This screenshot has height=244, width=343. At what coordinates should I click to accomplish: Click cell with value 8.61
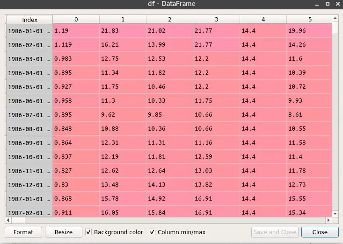pyautogui.click(x=309, y=115)
